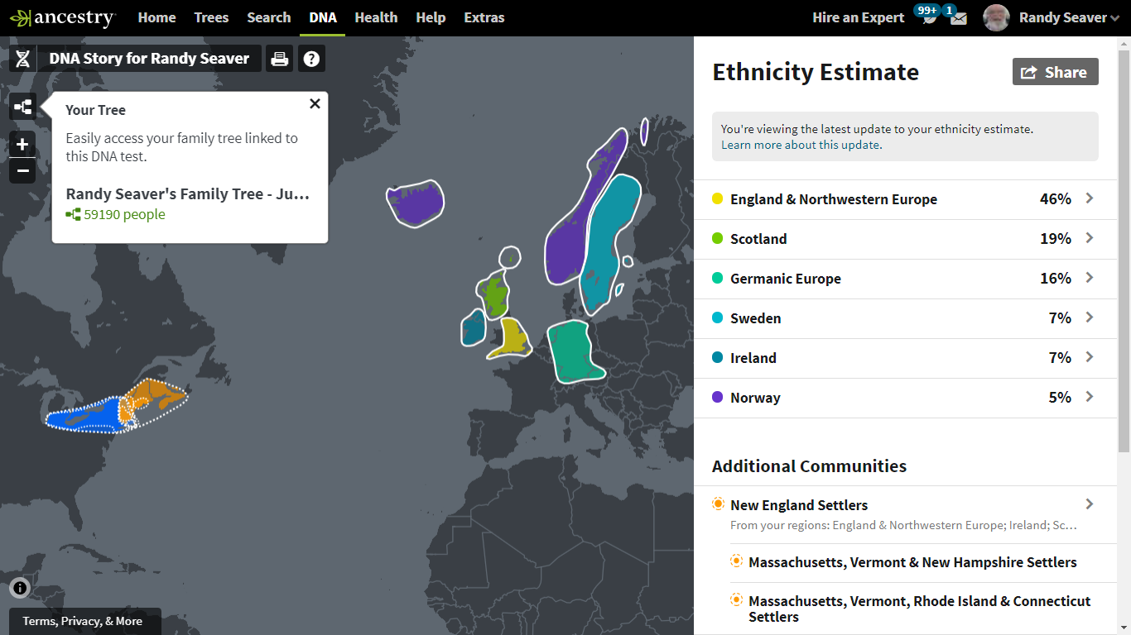This screenshot has height=635, width=1131.
Task: Click the map info icon at bottom left
Action: [x=19, y=588]
